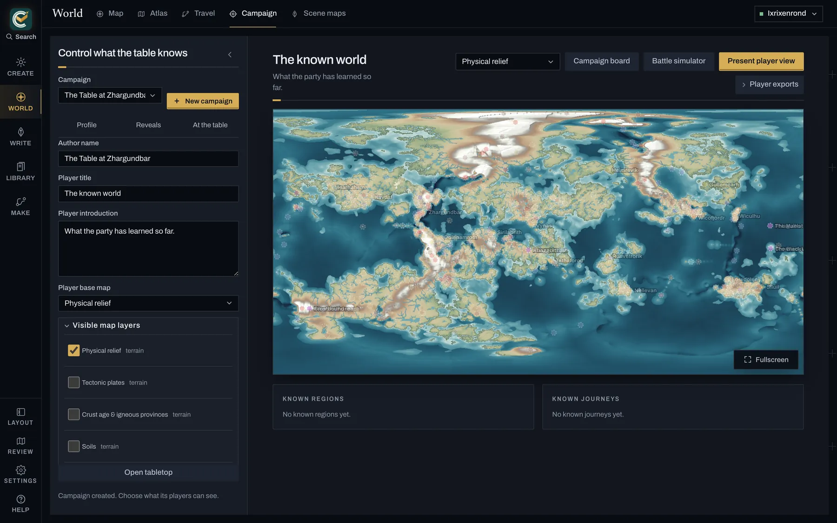Switch to the Reveals sub-tab
This screenshot has width=837, height=523.
(148, 125)
